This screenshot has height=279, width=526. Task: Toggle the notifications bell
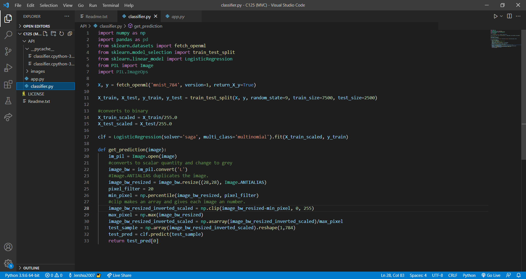(x=519, y=275)
